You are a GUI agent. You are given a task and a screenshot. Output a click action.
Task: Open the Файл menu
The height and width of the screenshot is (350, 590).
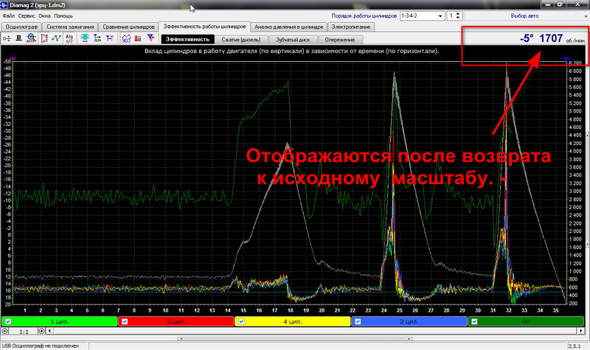point(9,16)
